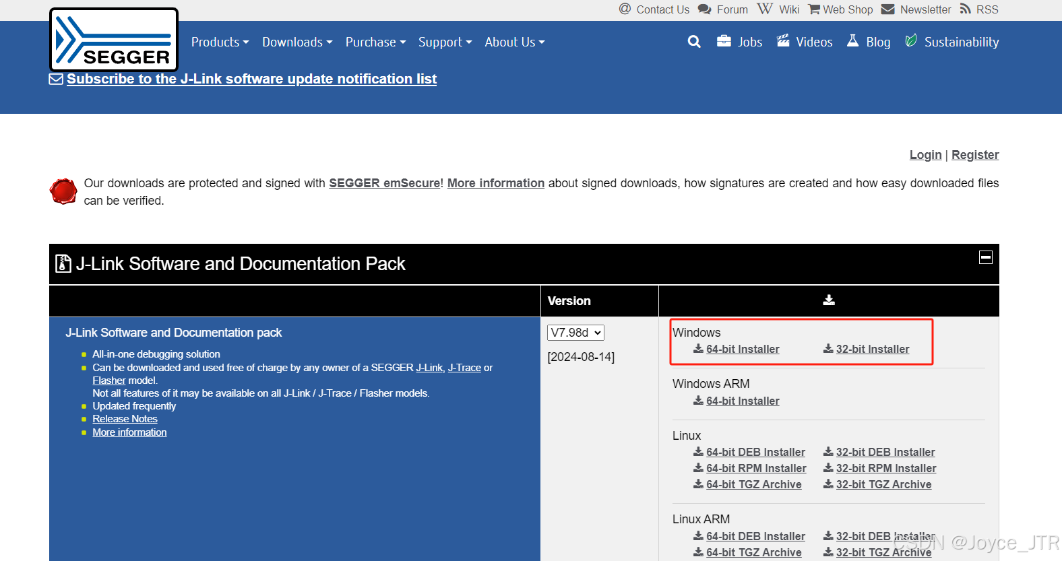Click the Sustainability leaf icon

tap(911, 40)
